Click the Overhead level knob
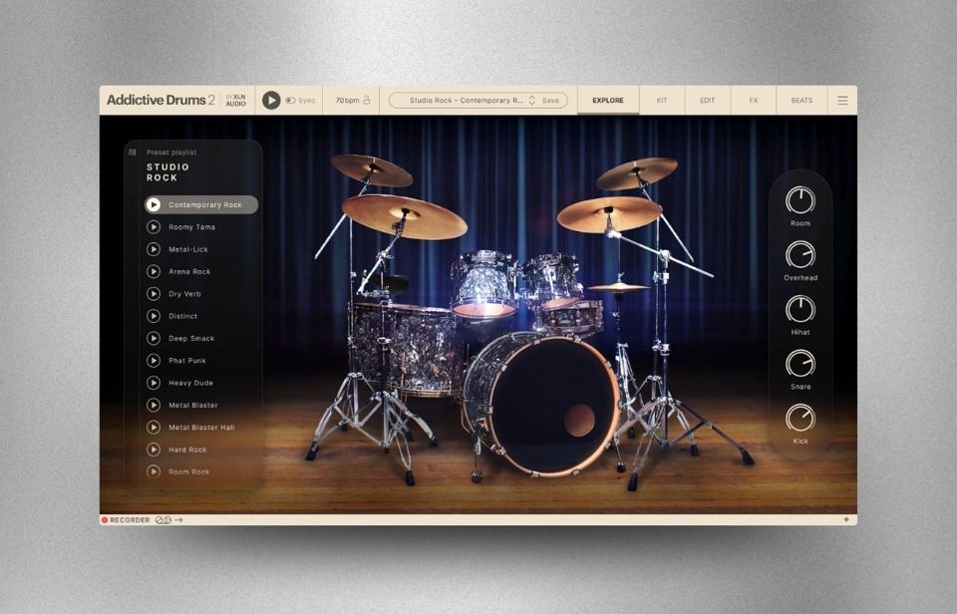This screenshot has height=614, width=957. [x=800, y=254]
